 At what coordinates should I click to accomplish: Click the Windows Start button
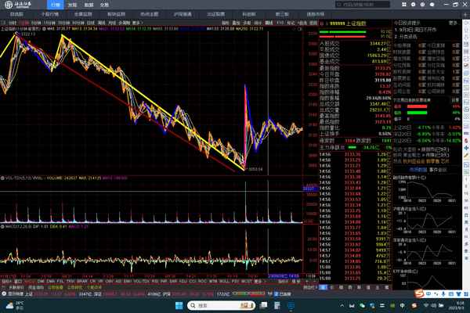179,305
